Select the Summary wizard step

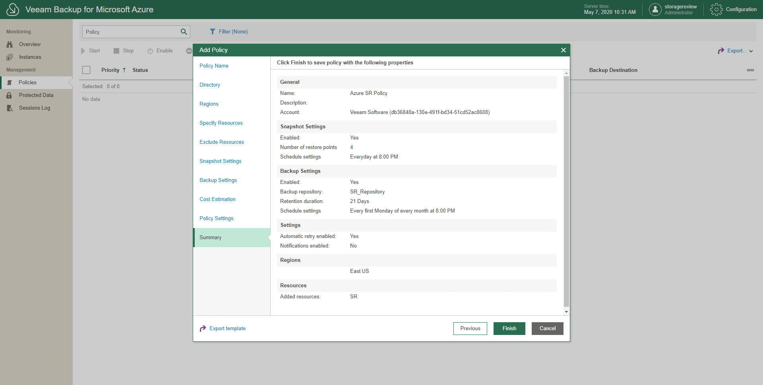point(232,238)
